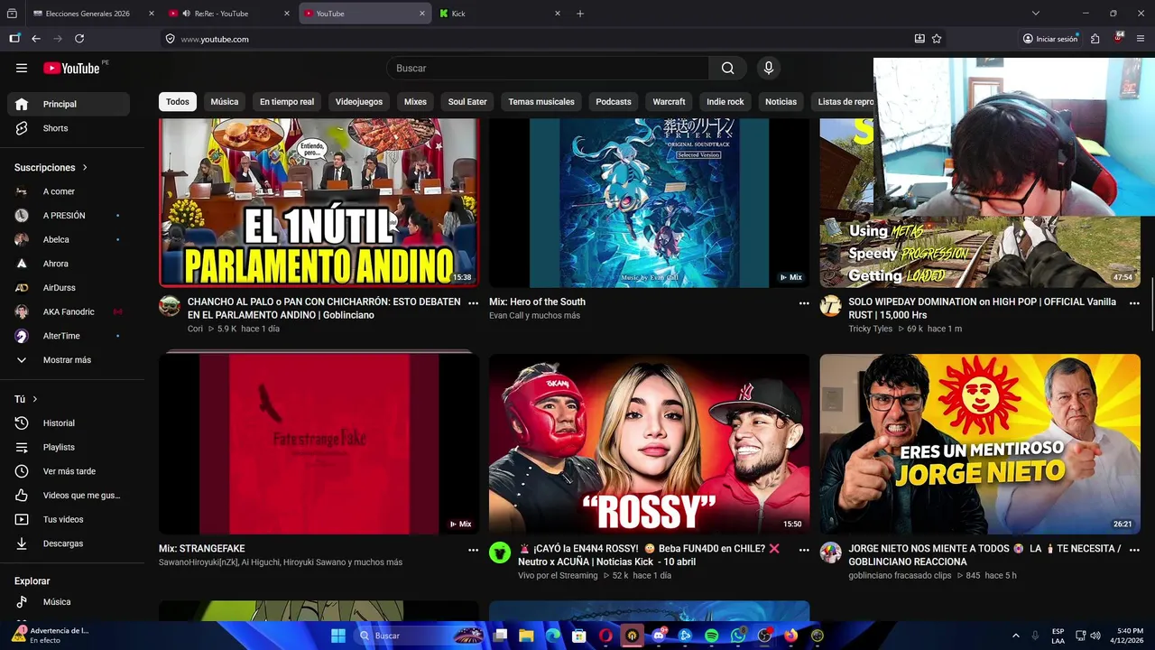Go back with browser back arrow
The width and height of the screenshot is (1155, 650).
[36, 39]
